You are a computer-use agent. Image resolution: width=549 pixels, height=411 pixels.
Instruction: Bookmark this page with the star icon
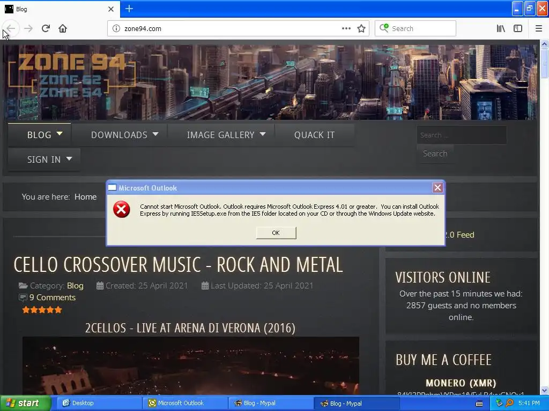pyautogui.click(x=361, y=29)
